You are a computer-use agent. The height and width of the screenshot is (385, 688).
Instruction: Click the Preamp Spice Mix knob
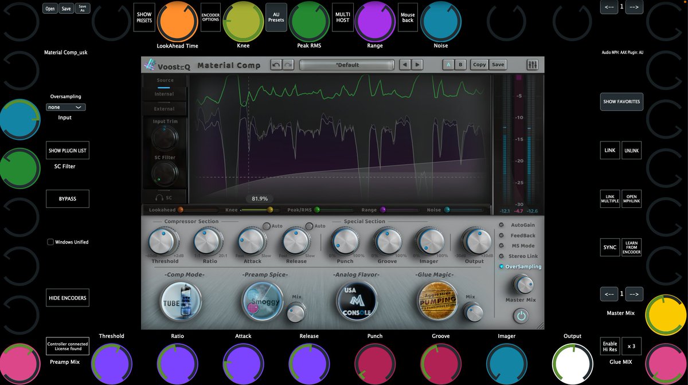(296, 313)
